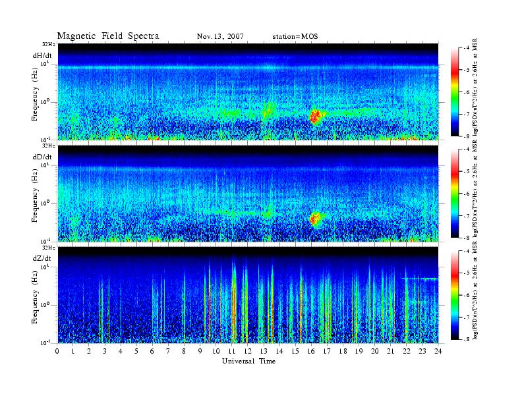Screen dimensions: 522x403
Task: Click the "-4" value on dH/dt color bar
Action: point(467,48)
